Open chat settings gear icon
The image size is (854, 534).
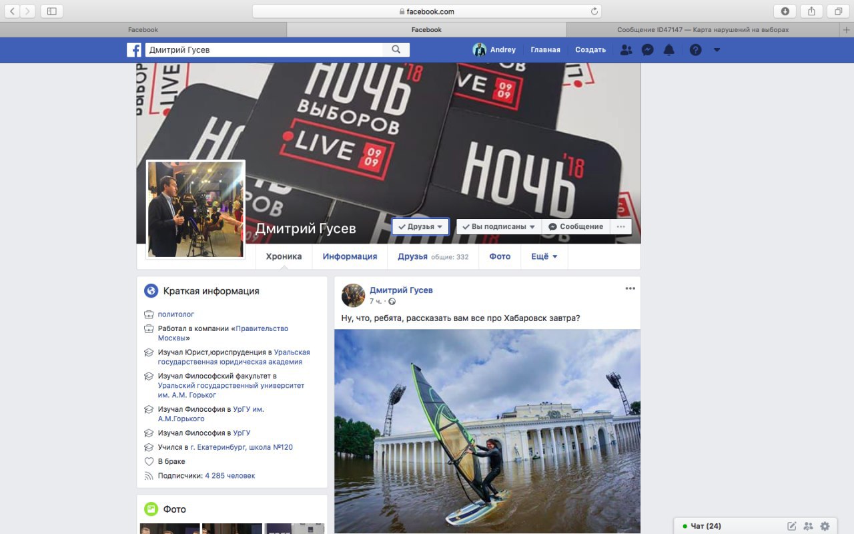[x=825, y=526]
